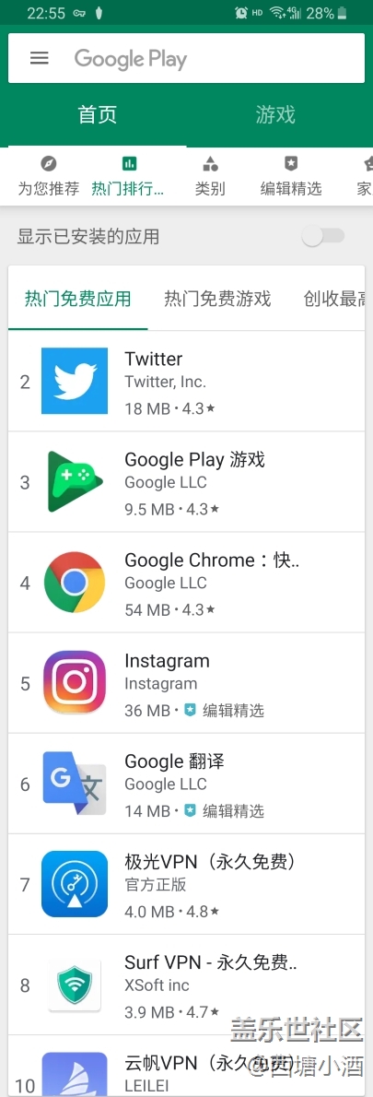Switch to the 首页 tab
The image size is (373, 1097).
click(x=97, y=114)
